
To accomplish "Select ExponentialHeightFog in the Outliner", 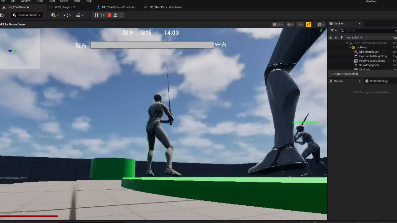I will point(373,56).
